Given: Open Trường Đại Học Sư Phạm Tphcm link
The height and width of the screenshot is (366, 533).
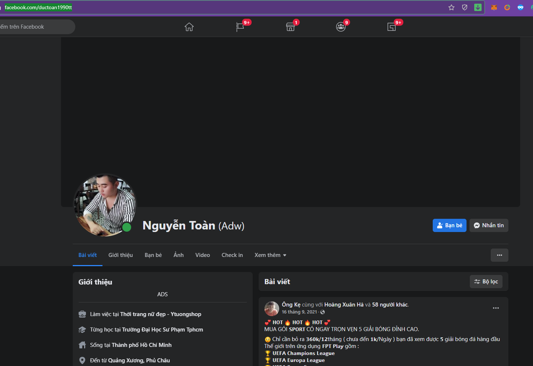Looking at the screenshot, I should [x=162, y=330].
